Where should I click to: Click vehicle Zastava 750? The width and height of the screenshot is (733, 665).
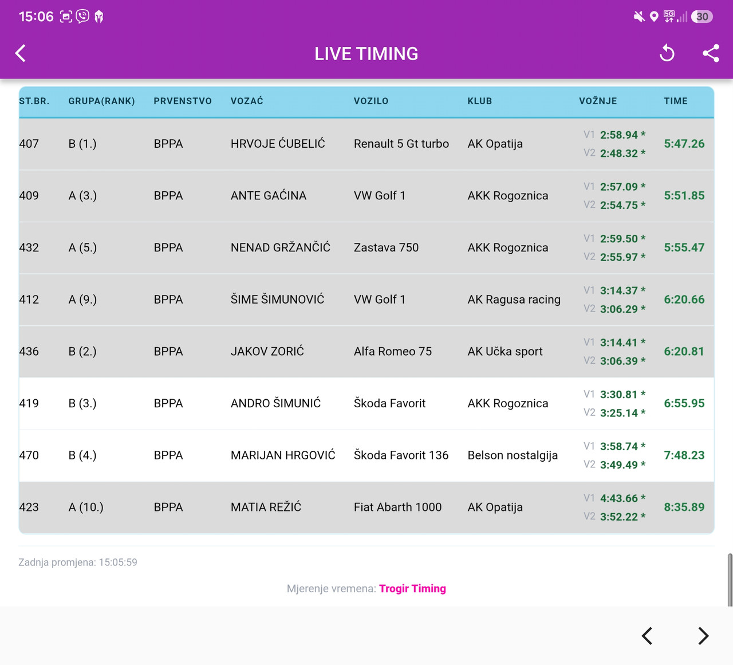[x=386, y=247]
